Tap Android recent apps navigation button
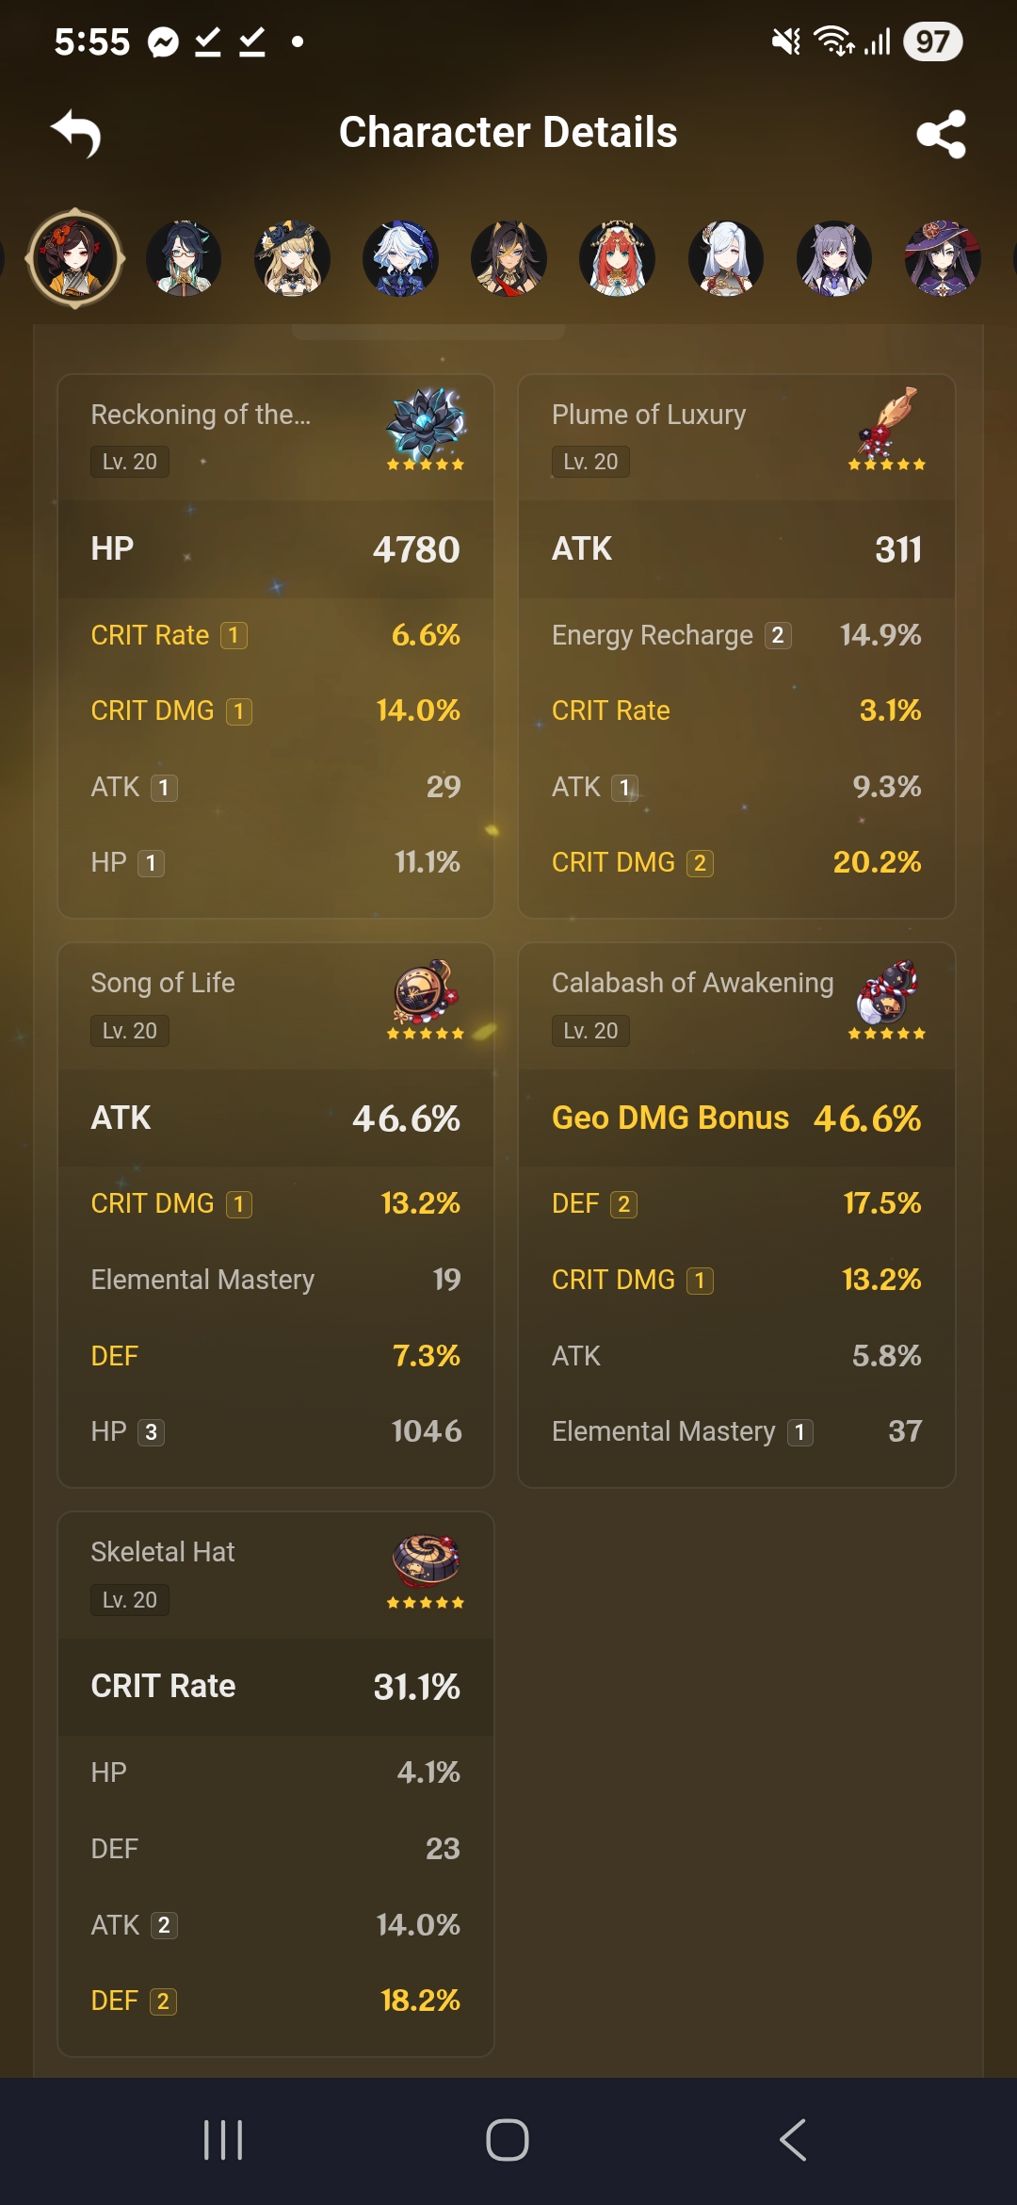1017x2205 pixels. click(223, 2140)
